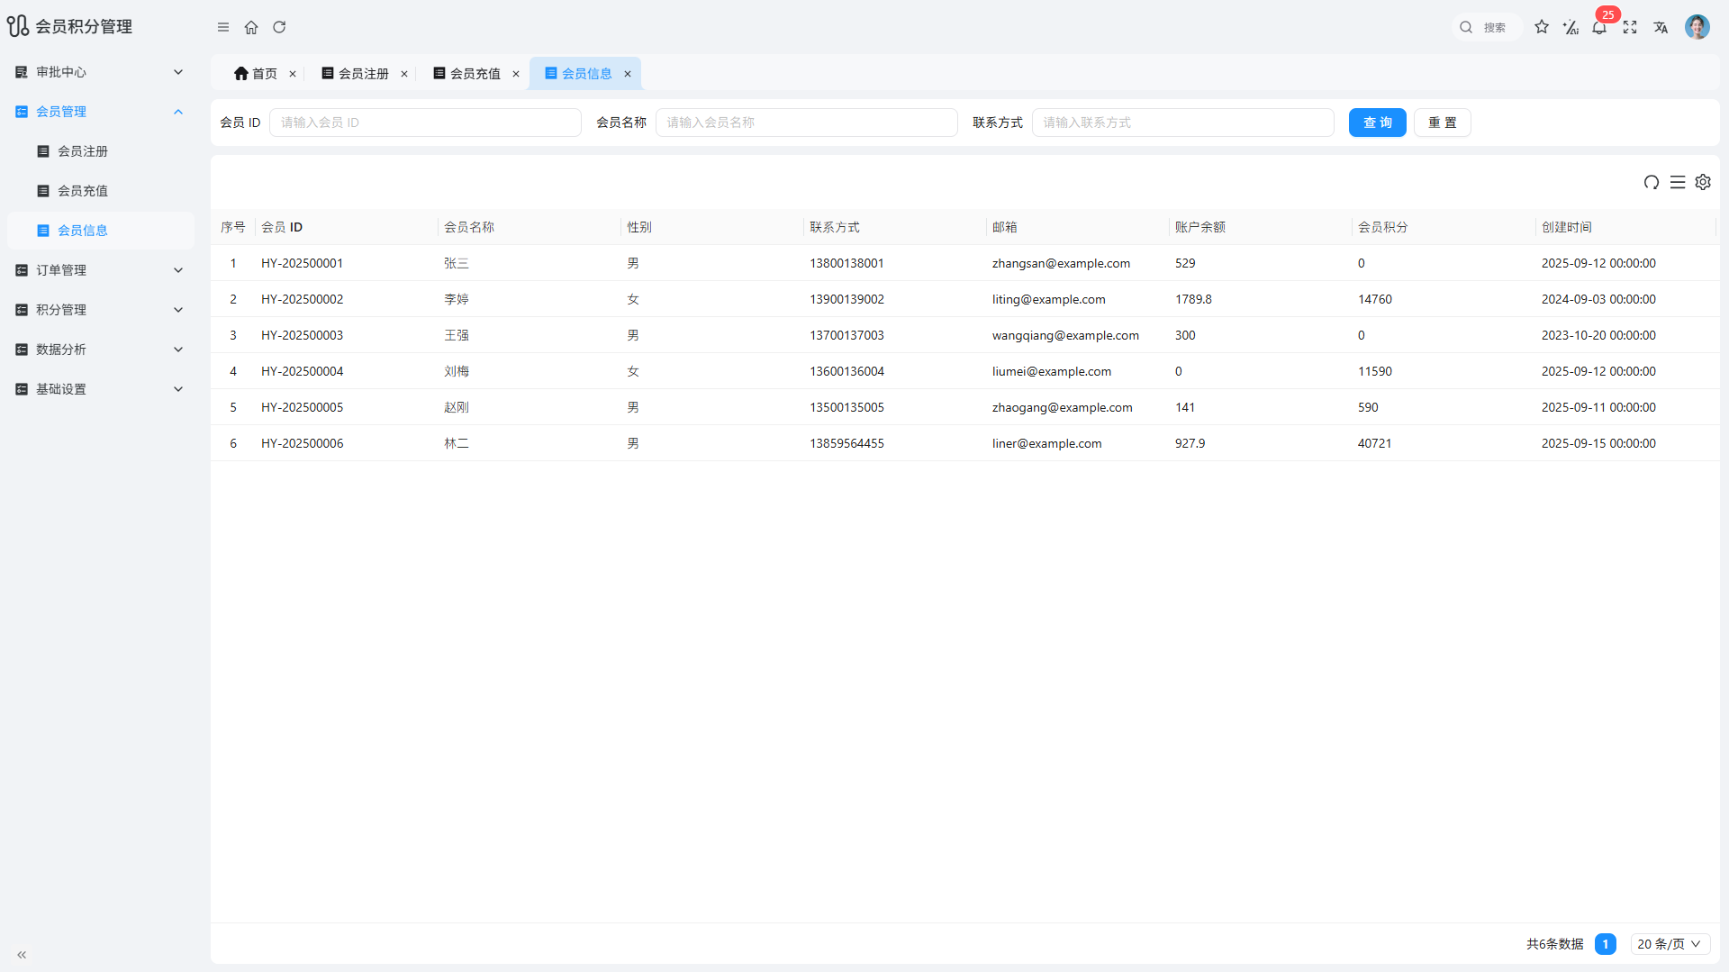Expand the 订单管理 menu

point(99,270)
